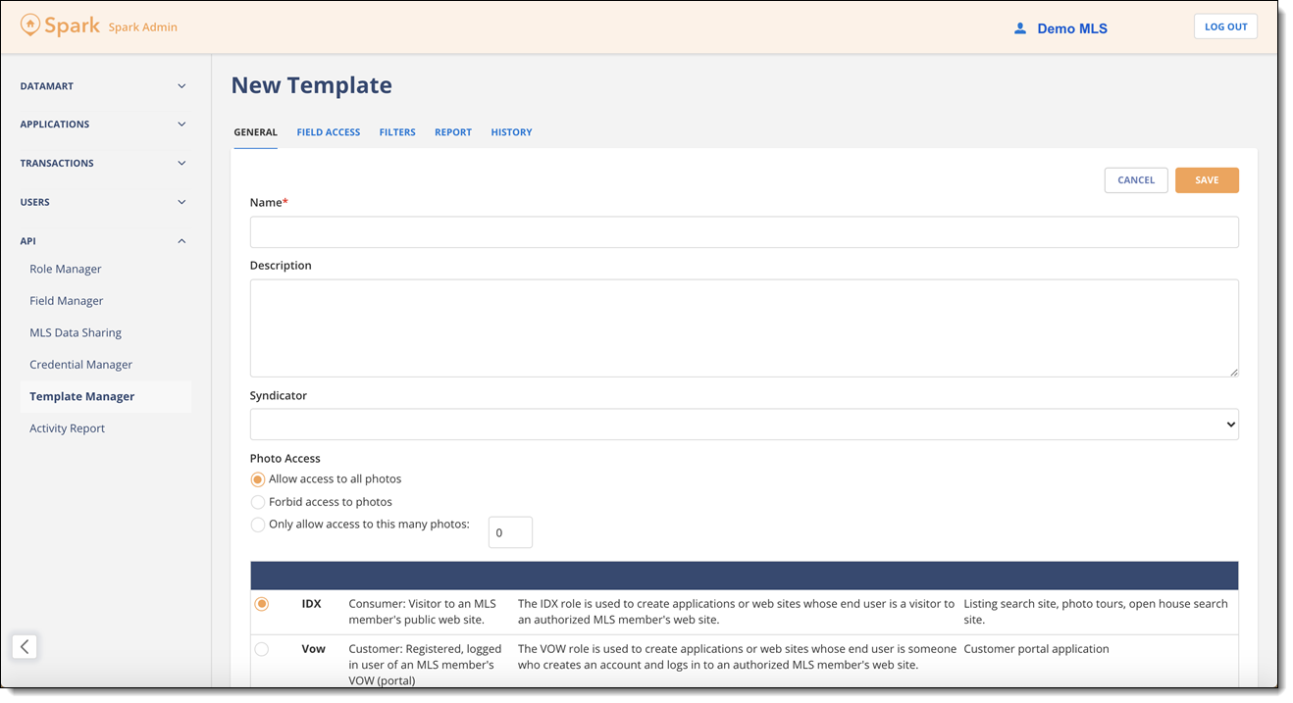Collapse the API sidebar section
The height and width of the screenshot is (703, 1293).
click(103, 240)
